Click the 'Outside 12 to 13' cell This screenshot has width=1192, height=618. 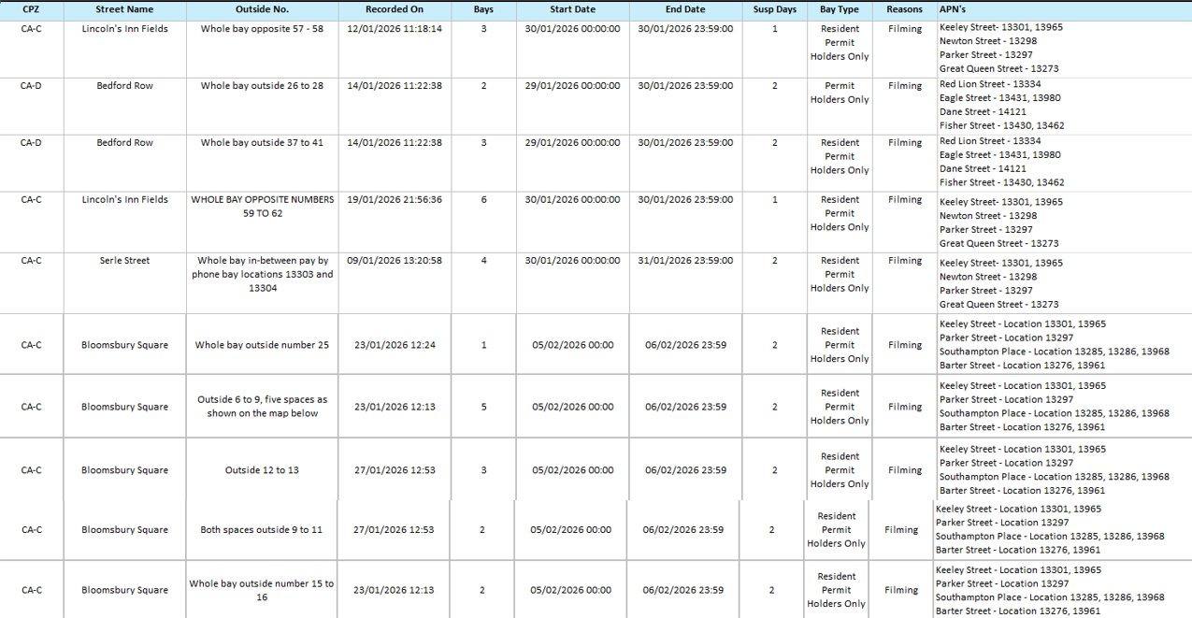pos(262,470)
